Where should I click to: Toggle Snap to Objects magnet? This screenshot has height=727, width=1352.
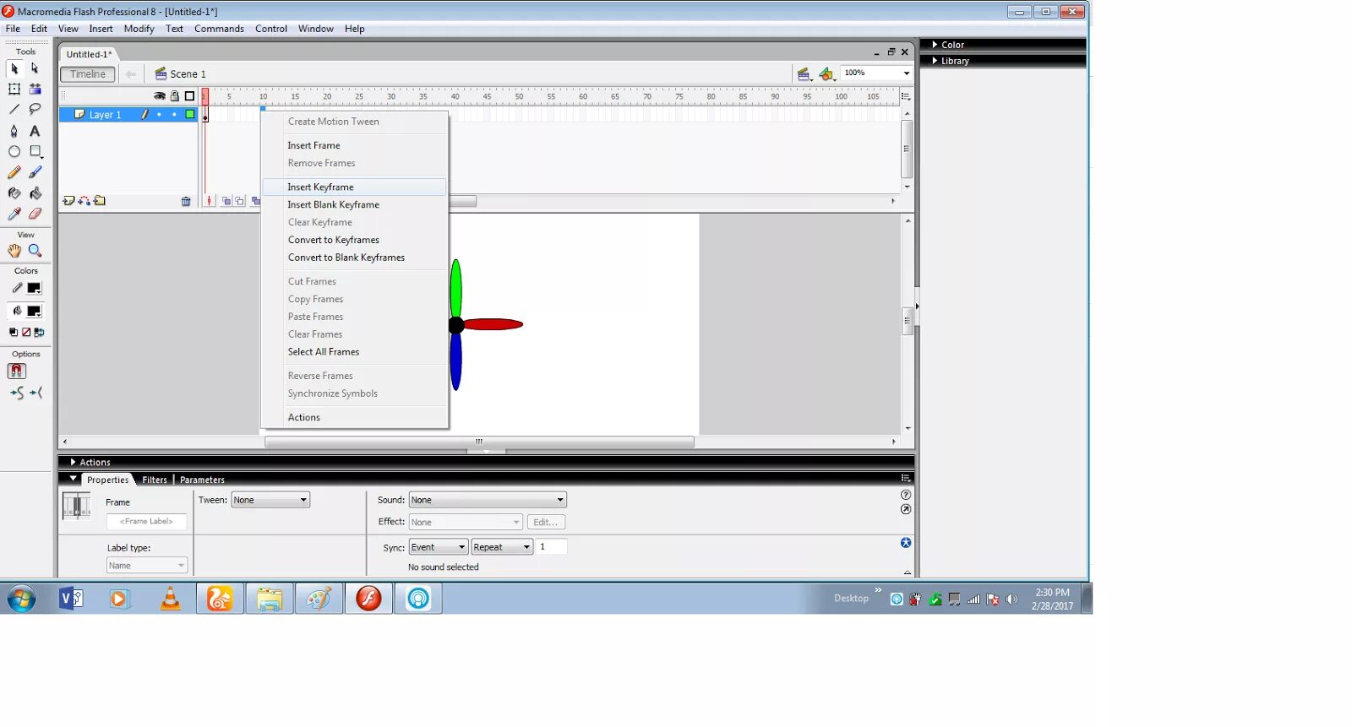coord(17,372)
